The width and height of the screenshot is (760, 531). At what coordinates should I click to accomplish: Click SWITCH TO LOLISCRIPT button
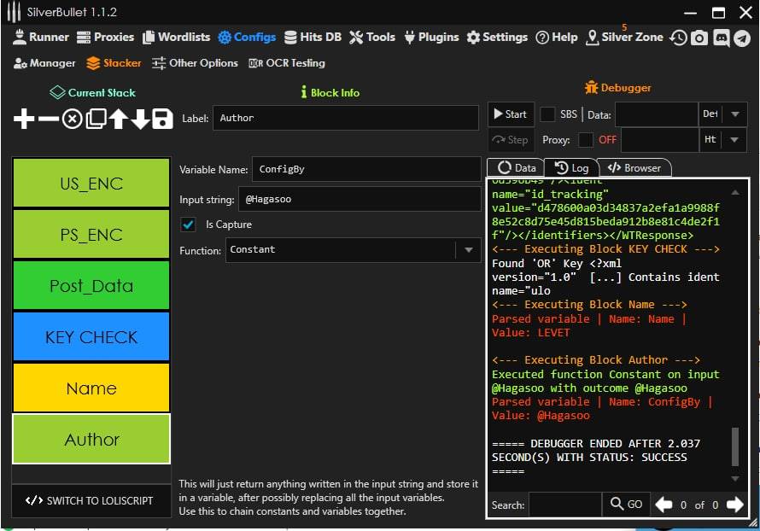(91, 500)
